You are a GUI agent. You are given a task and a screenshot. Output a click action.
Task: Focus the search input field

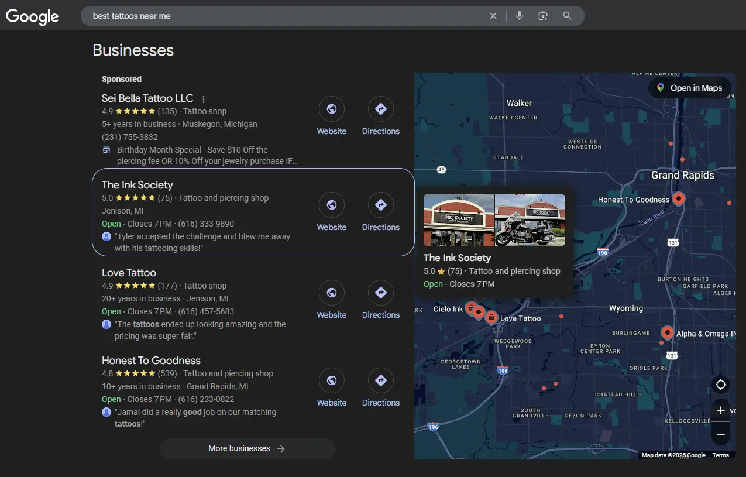(281, 16)
